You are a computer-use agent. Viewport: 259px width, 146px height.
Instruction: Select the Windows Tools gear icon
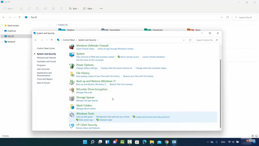pos(72,115)
